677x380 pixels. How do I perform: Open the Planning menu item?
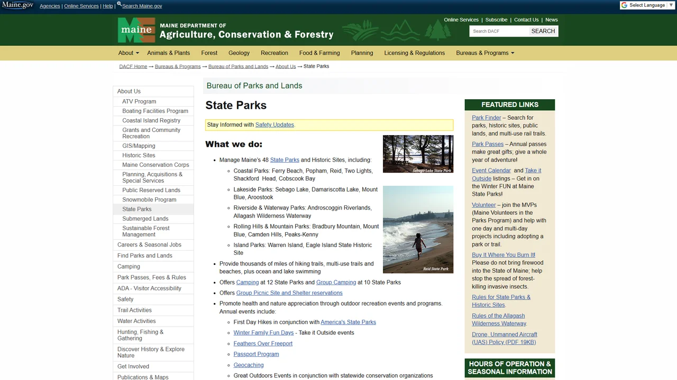(x=362, y=53)
